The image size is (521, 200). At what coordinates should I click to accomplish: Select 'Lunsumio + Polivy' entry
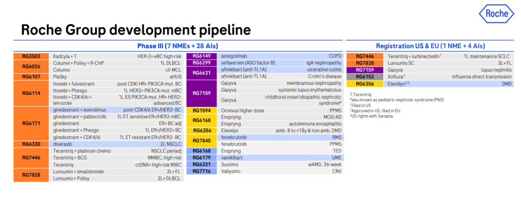click(x=71, y=178)
